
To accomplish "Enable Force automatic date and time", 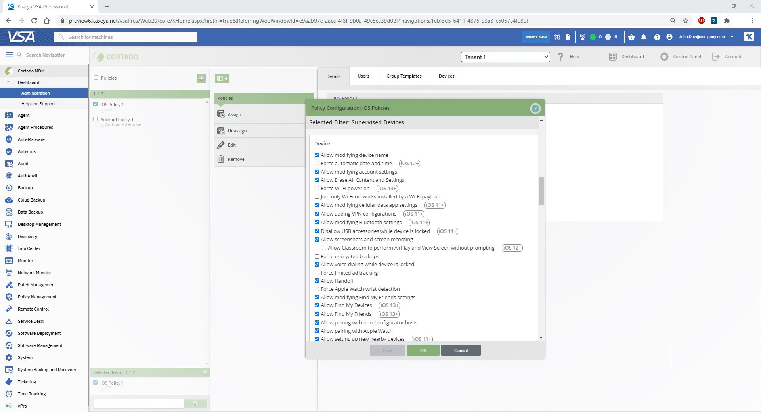I will (317, 163).
